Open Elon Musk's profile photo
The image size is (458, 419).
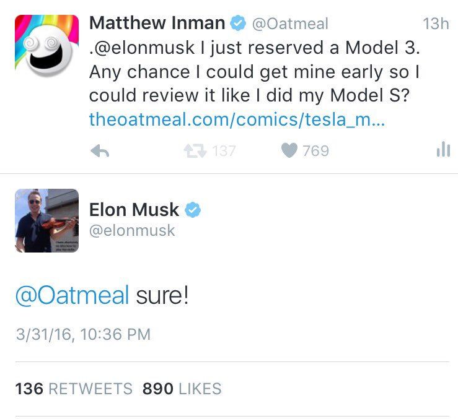[46, 220]
